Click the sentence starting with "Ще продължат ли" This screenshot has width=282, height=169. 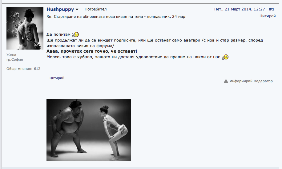(x=155, y=43)
